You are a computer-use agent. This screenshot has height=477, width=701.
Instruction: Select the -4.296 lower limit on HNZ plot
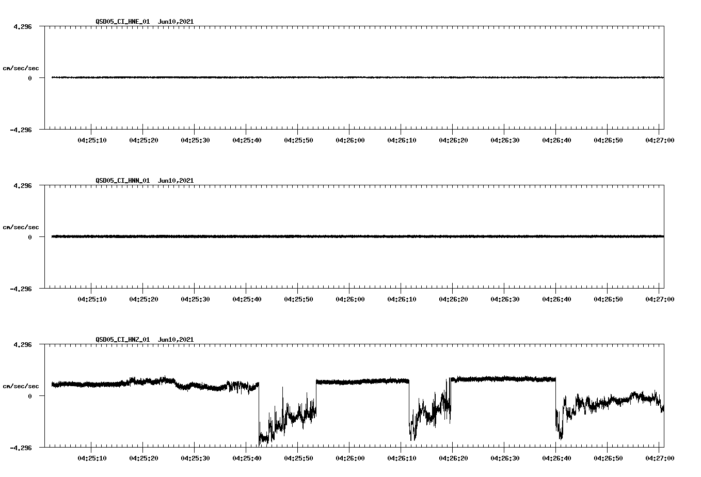click(x=21, y=448)
